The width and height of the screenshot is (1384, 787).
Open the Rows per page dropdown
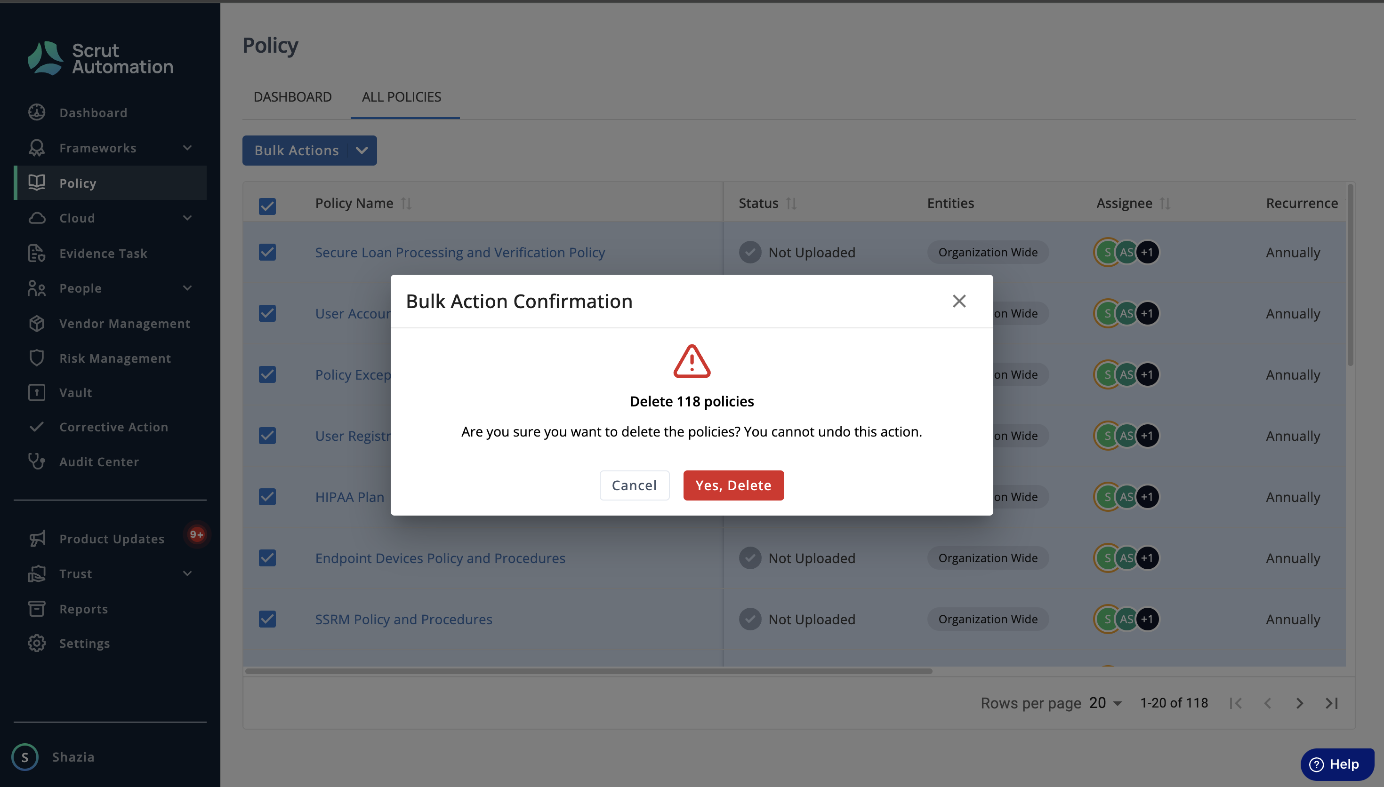(x=1106, y=703)
